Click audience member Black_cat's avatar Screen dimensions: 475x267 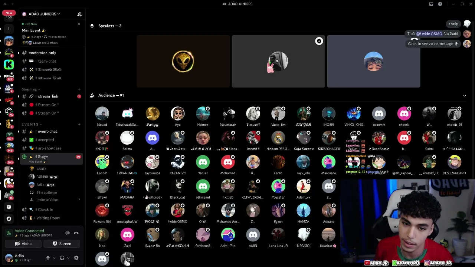[x=178, y=187]
